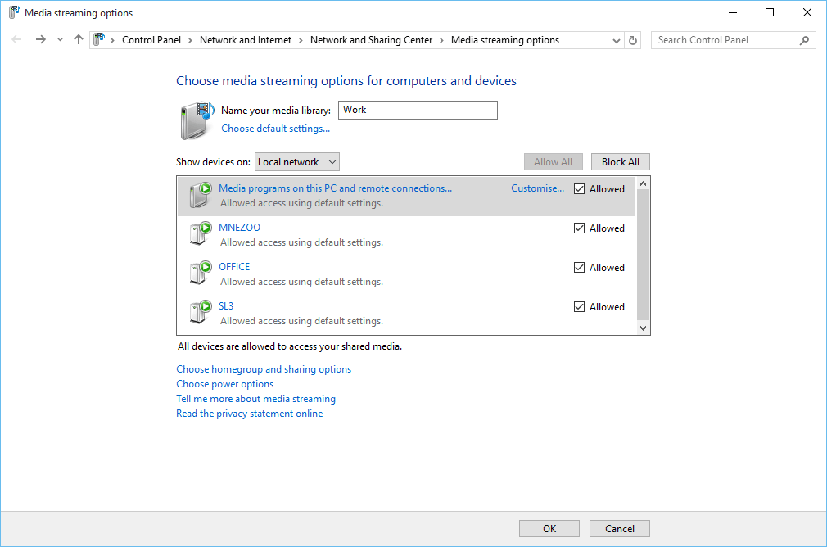Viewport: 827px width, 547px height.
Task: Uncheck Allowed for OFFICE
Action: click(x=579, y=268)
